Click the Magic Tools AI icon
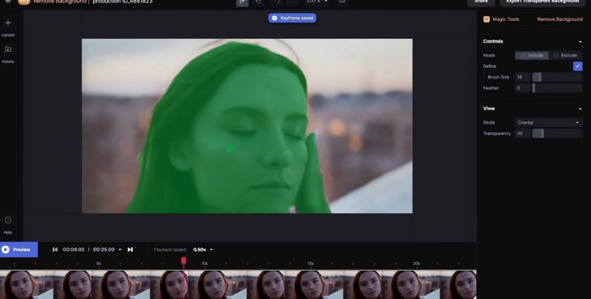Screen dimensions: 591x299 coord(487,19)
